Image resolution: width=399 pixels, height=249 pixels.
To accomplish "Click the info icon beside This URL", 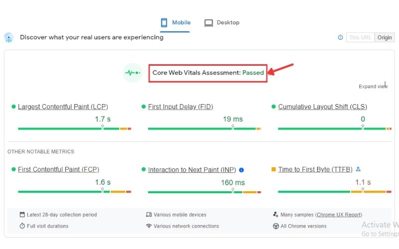I will [341, 37].
